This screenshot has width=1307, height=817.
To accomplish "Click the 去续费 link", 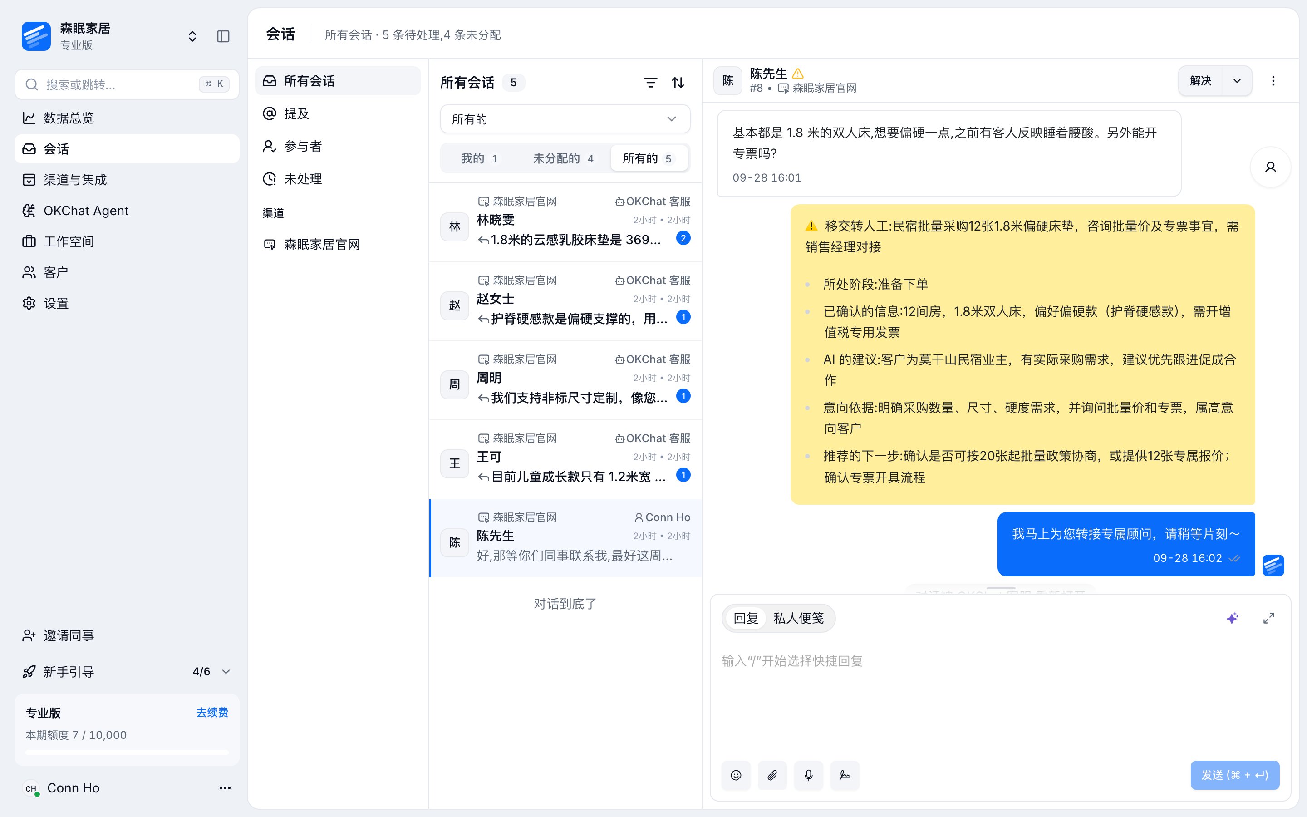I will [x=212, y=712].
